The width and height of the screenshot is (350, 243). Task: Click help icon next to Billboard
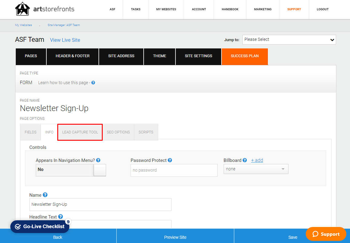coord(245,160)
